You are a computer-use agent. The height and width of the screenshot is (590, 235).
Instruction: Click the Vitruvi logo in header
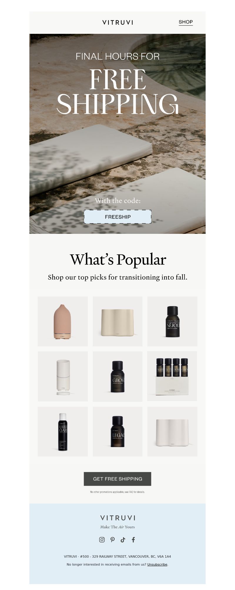pos(117,22)
